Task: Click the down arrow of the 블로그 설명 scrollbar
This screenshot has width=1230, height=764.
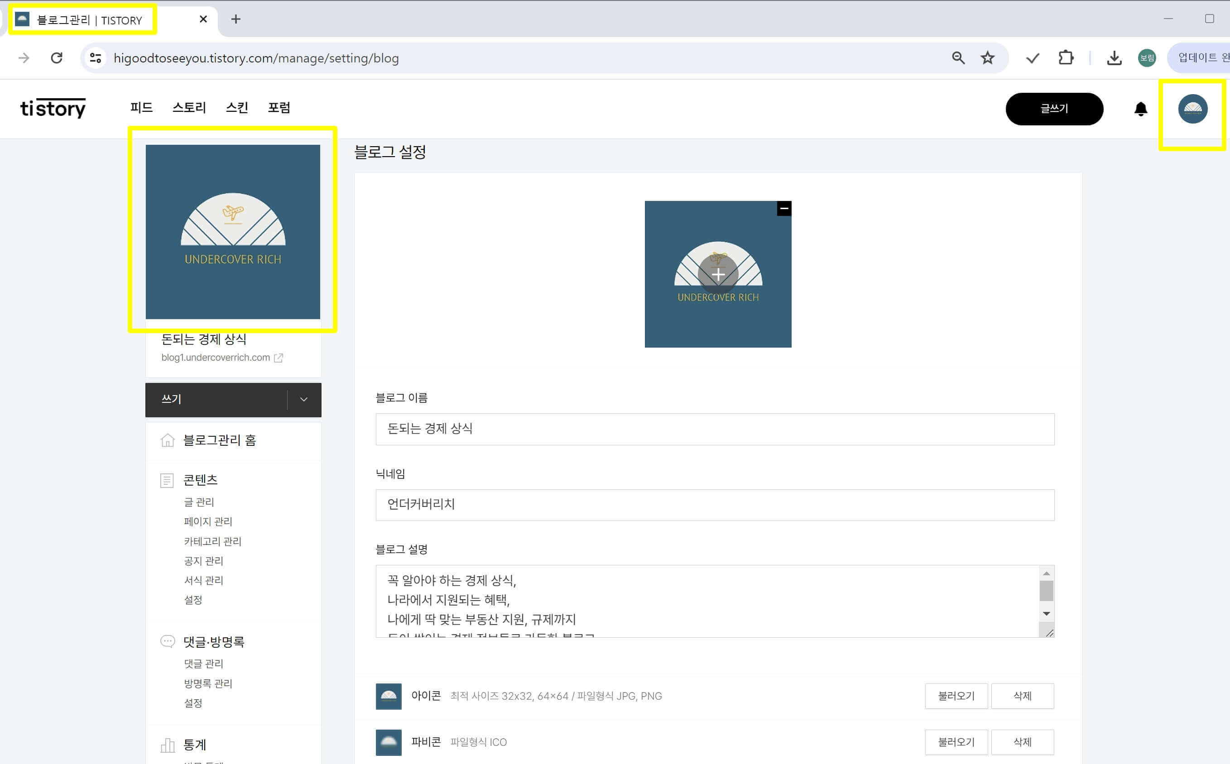Action: [x=1047, y=613]
